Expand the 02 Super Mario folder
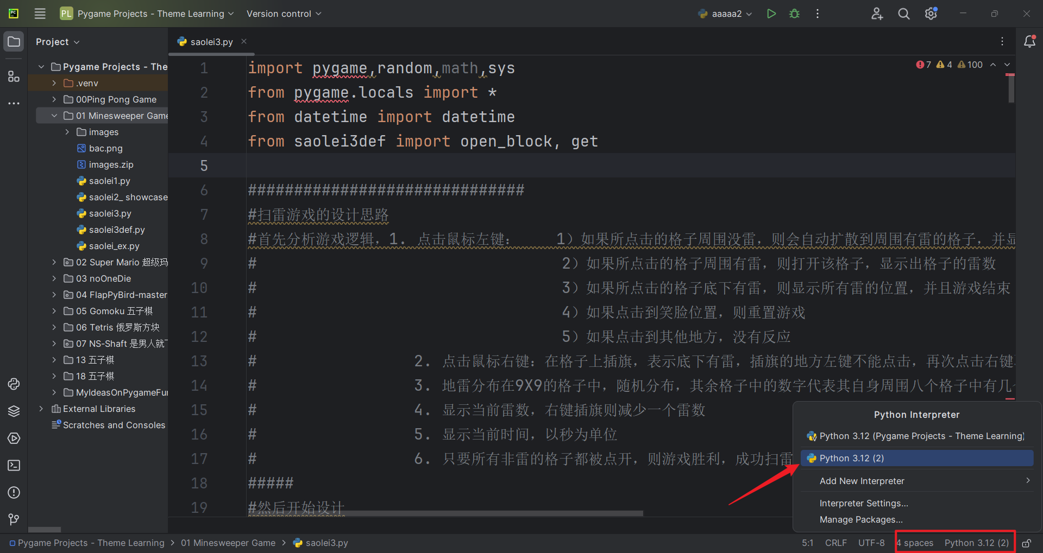The image size is (1043, 553). (x=54, y=262)
